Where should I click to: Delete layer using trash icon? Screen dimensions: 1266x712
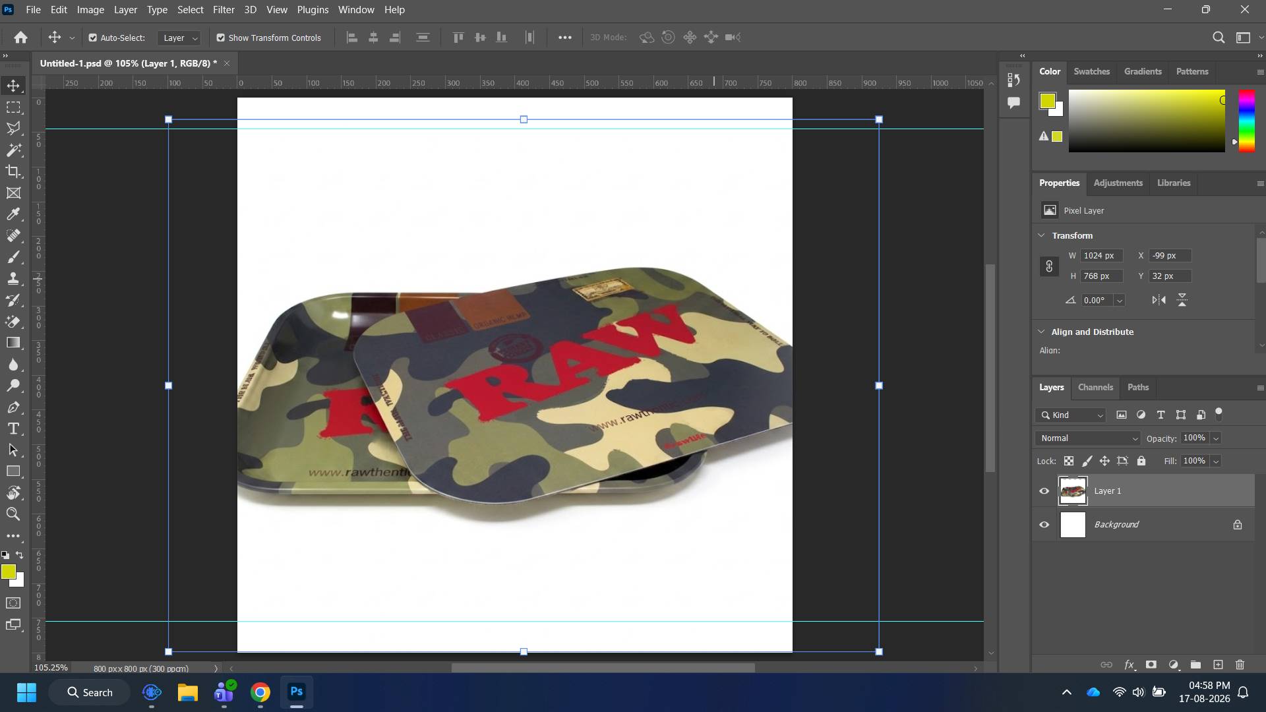point(1240,665)
